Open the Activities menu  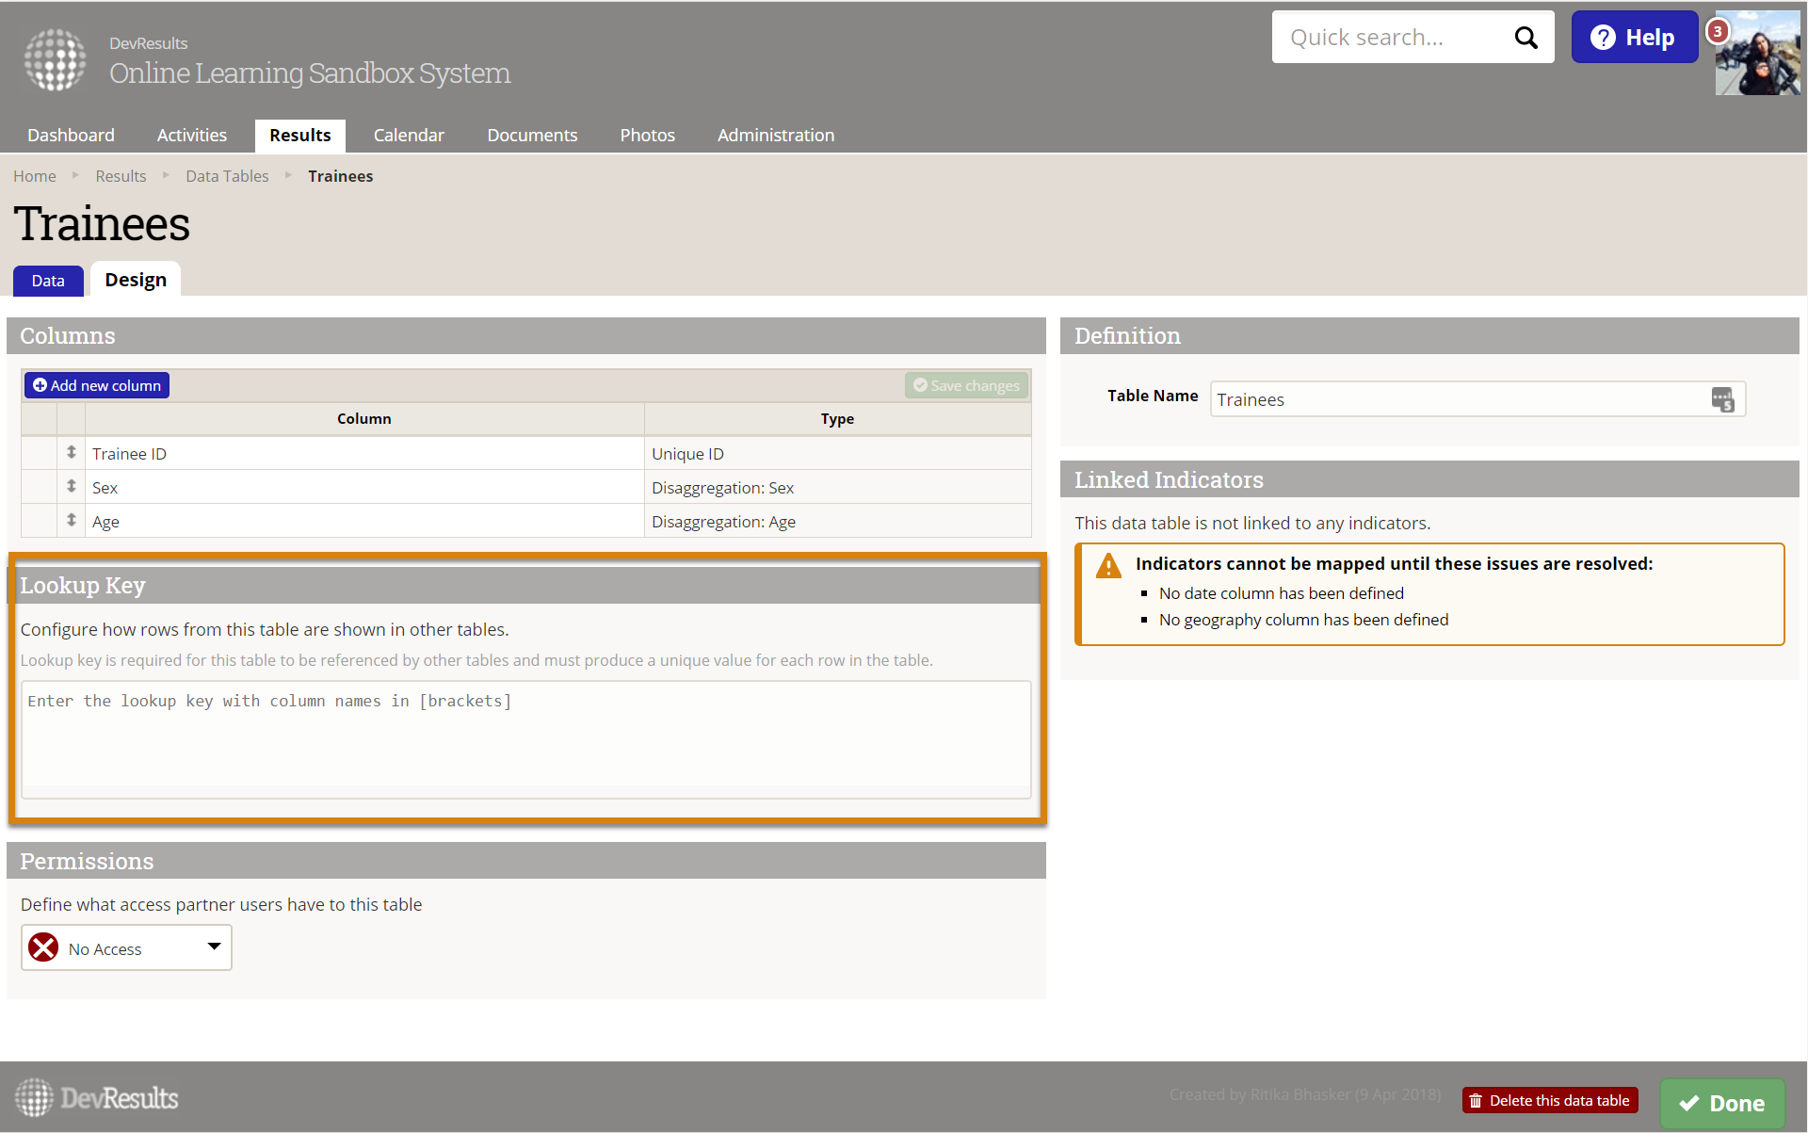pyautogui.click(x=191, y=135)
